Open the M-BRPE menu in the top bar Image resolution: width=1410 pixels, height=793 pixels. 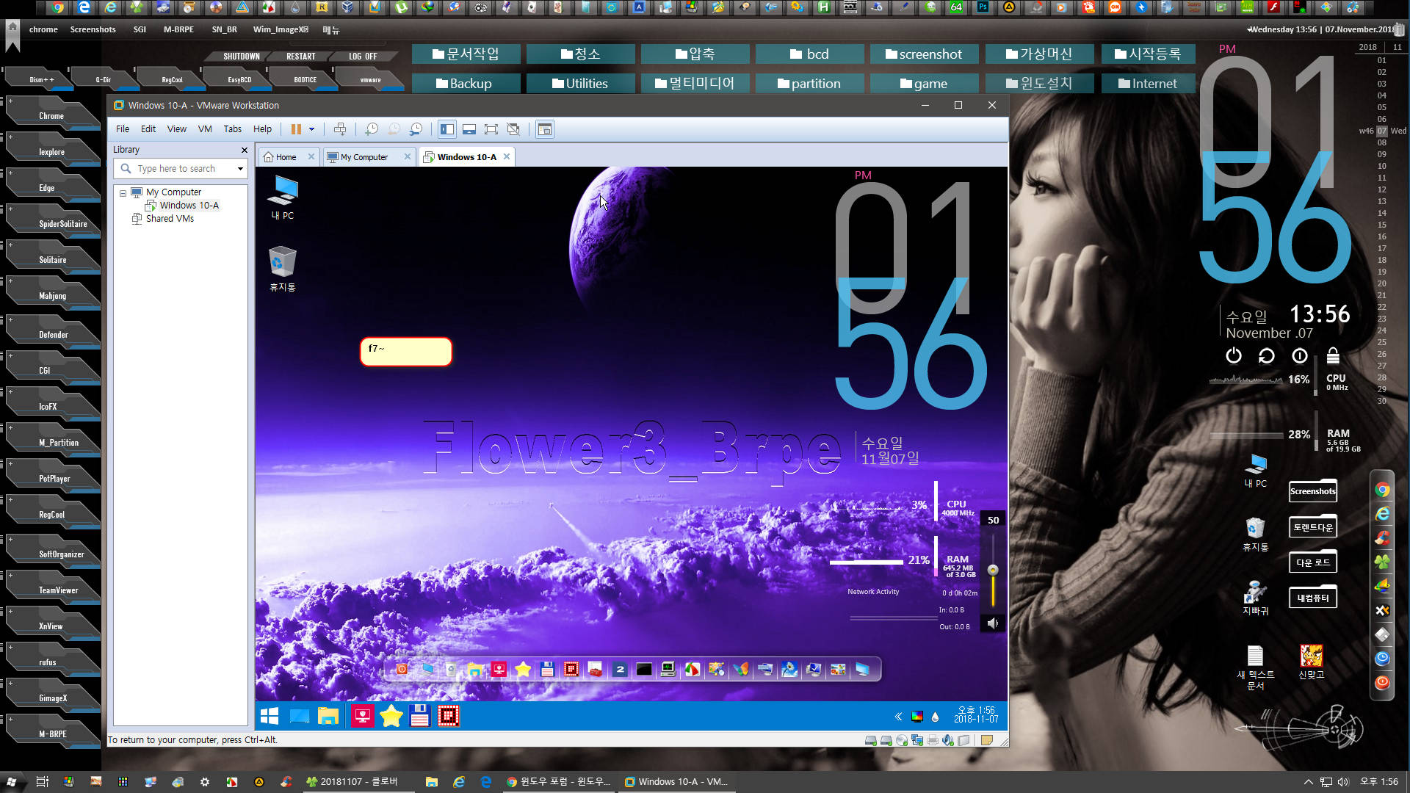(x=178, y=30)
